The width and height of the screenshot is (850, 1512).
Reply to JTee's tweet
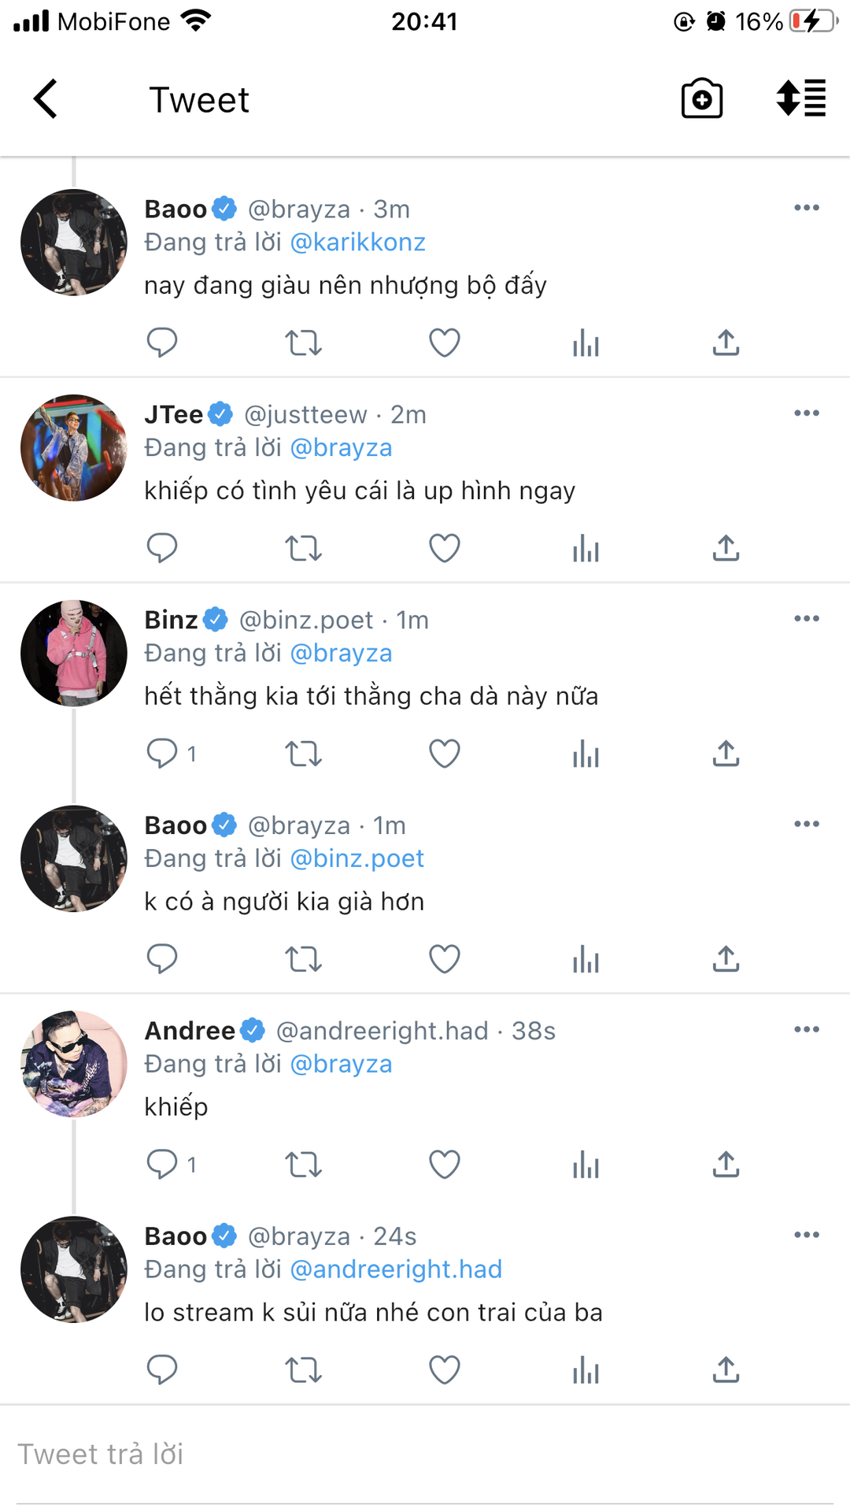[x=162, y=548]
